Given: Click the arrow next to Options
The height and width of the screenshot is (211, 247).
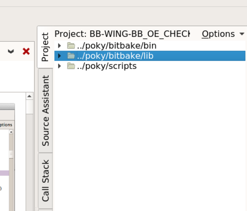Looking at the screenshot, I should tap(241, 34).
